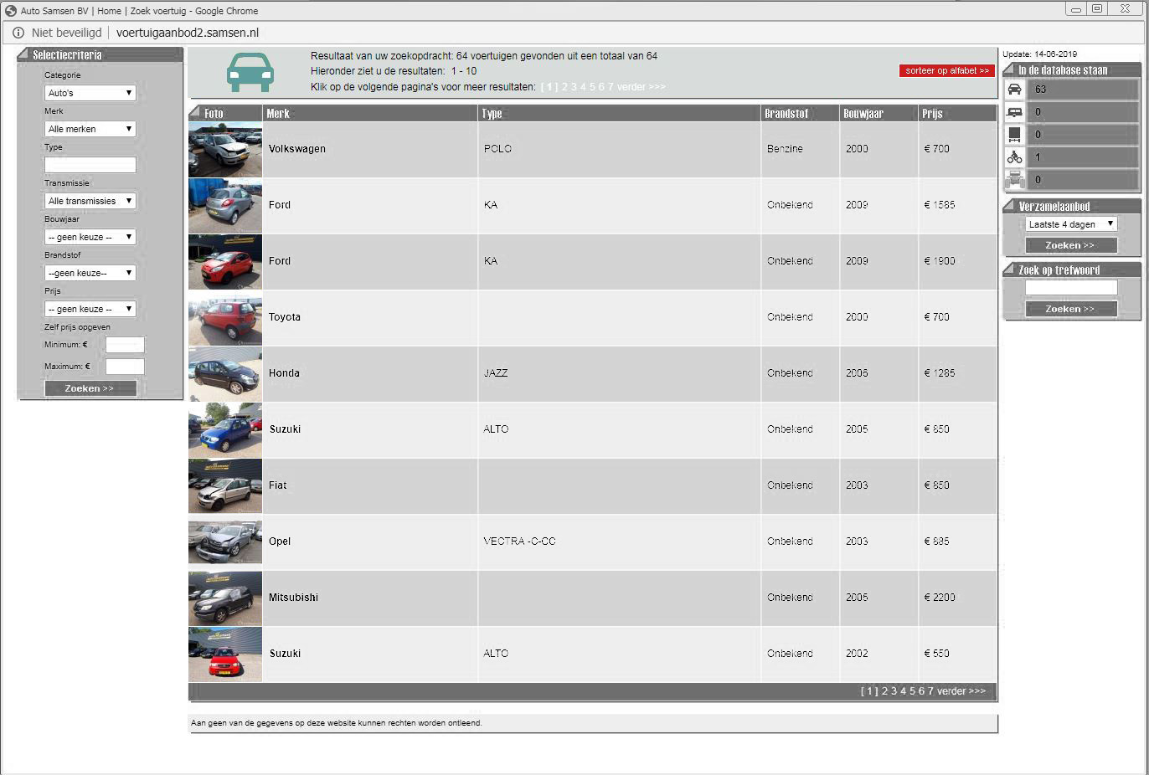Click the car icon showing 63 in the database

click(1014, 90)
